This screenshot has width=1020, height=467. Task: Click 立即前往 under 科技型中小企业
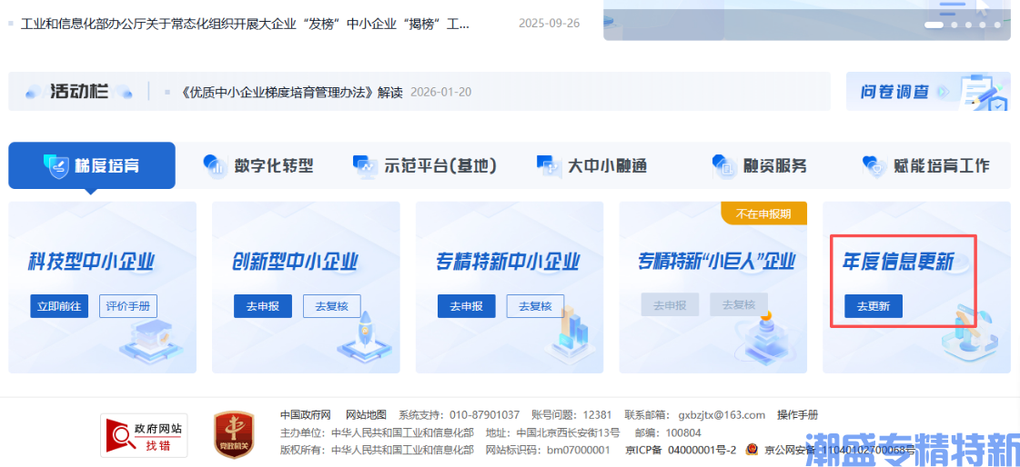coord(59,306)
